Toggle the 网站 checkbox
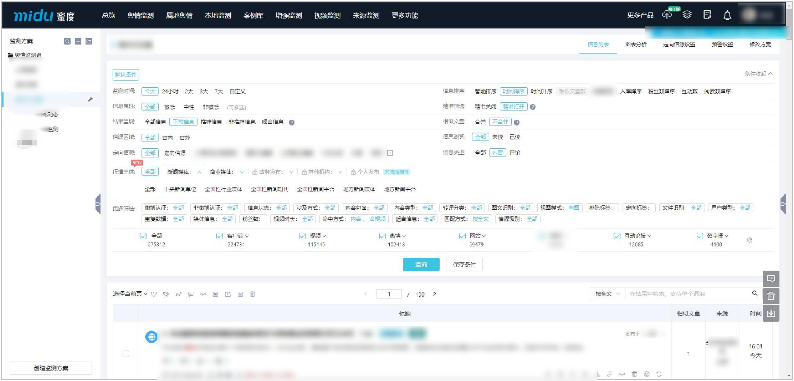 pyautogui.click(x=462, y=236)
